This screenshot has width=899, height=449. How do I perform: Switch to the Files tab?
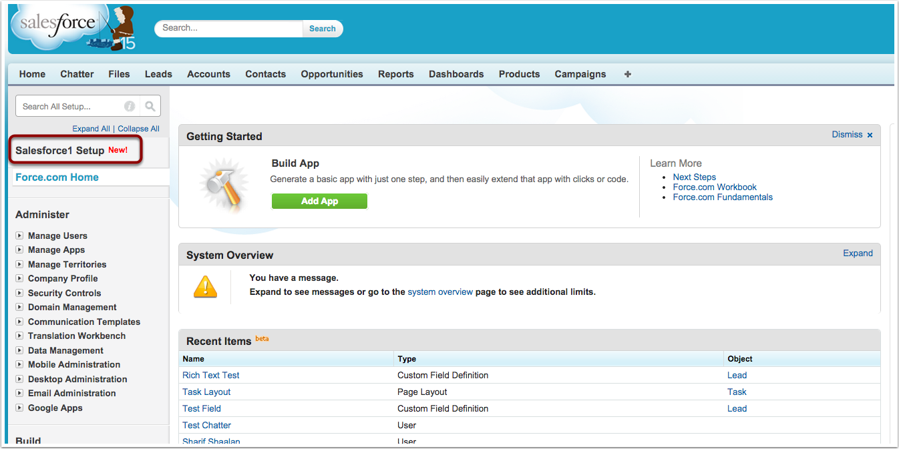(119, 74)
